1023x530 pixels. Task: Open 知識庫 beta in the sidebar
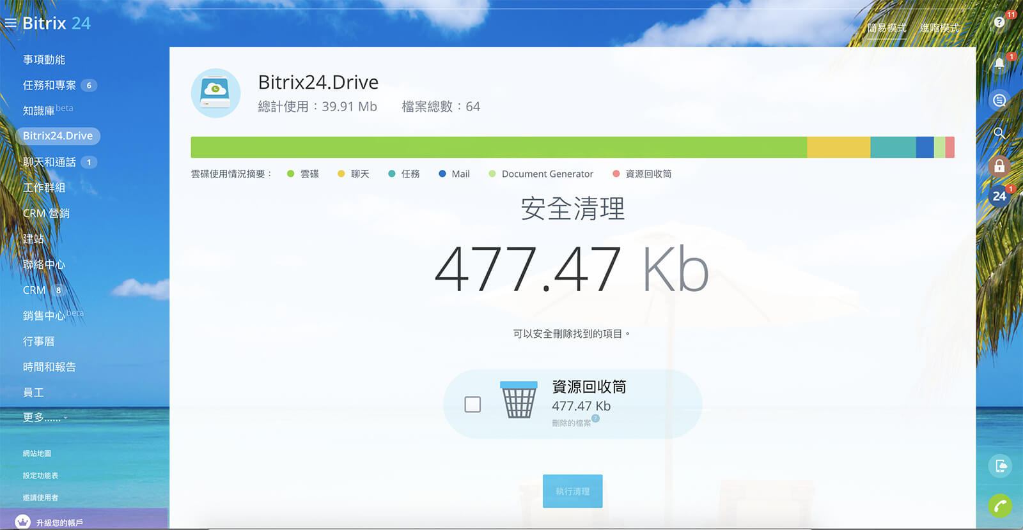[x=48, y=110]
